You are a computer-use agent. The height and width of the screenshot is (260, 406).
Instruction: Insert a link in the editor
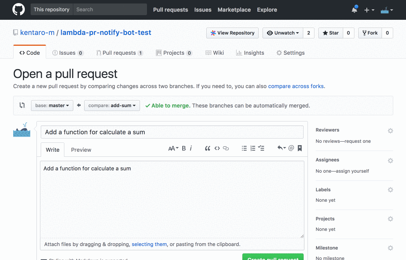click(x=226, y=148)
